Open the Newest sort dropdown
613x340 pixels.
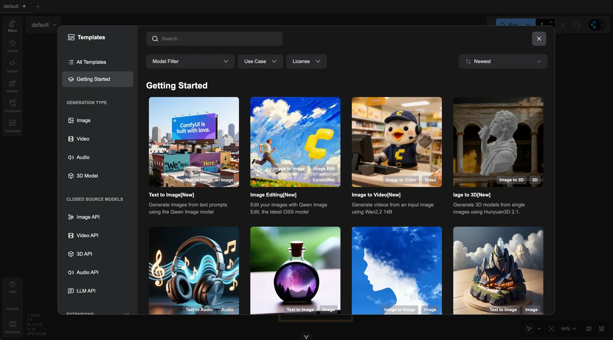[x=503, y=61]
